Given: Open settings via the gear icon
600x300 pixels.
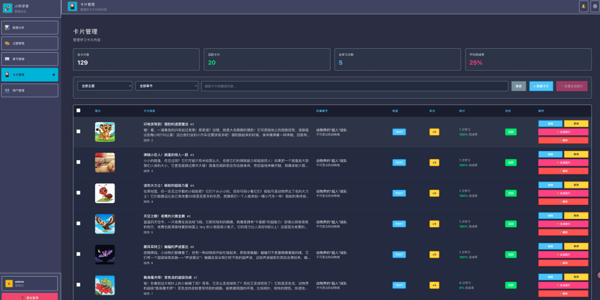Looking at the screenshot, I should click(594, 6).
